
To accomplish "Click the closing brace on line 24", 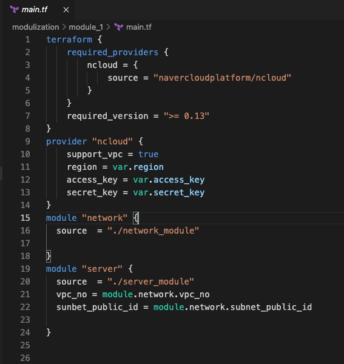I will [49, 332].
